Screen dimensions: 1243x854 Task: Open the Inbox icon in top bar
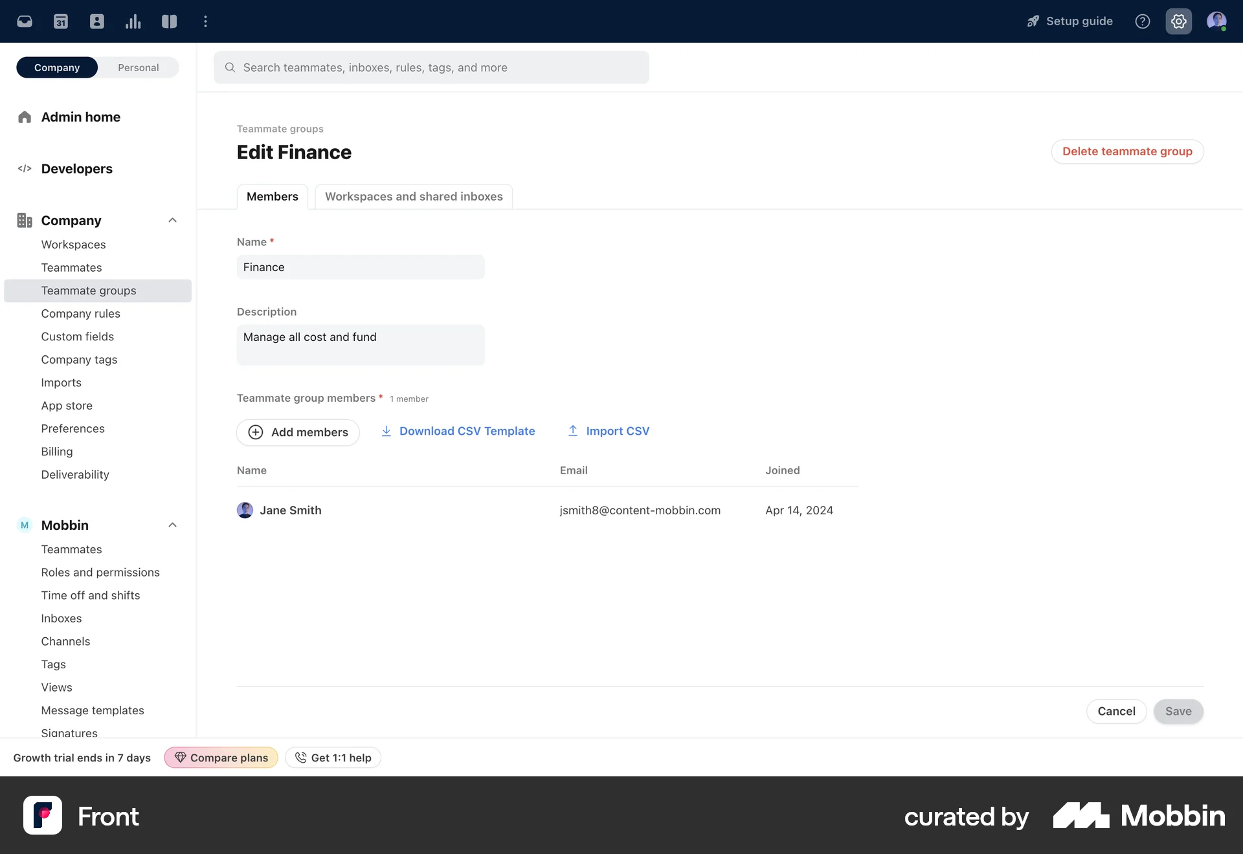click(25, 21)
